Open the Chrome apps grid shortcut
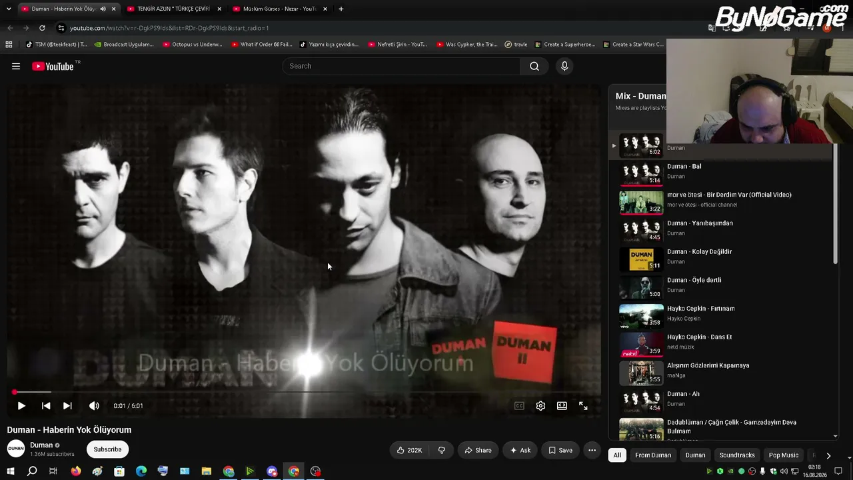The width and height of the screenshot is (853, 480). pos(9,45)
